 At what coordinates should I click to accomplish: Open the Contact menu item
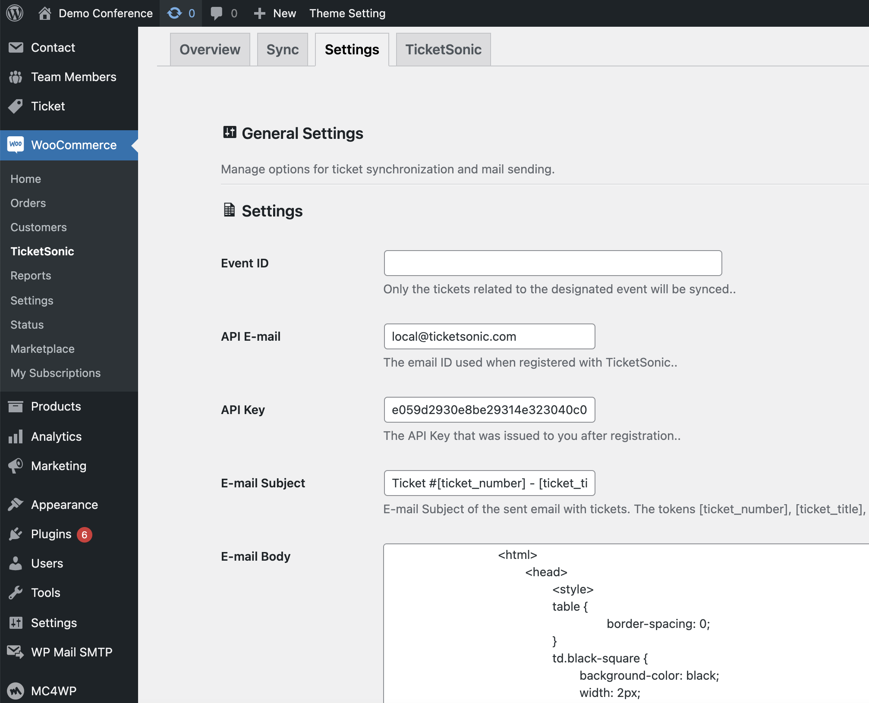[x=53, y=47]
